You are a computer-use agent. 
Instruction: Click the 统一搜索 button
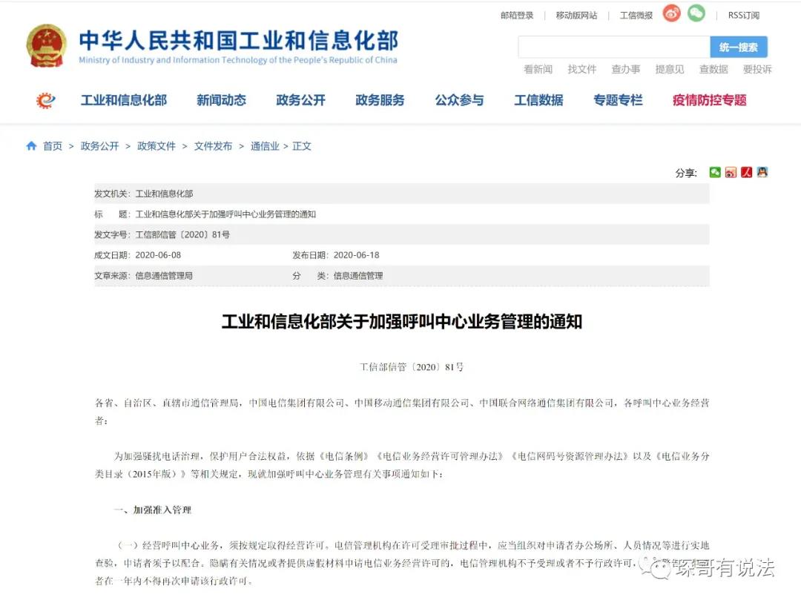point(739,47)
